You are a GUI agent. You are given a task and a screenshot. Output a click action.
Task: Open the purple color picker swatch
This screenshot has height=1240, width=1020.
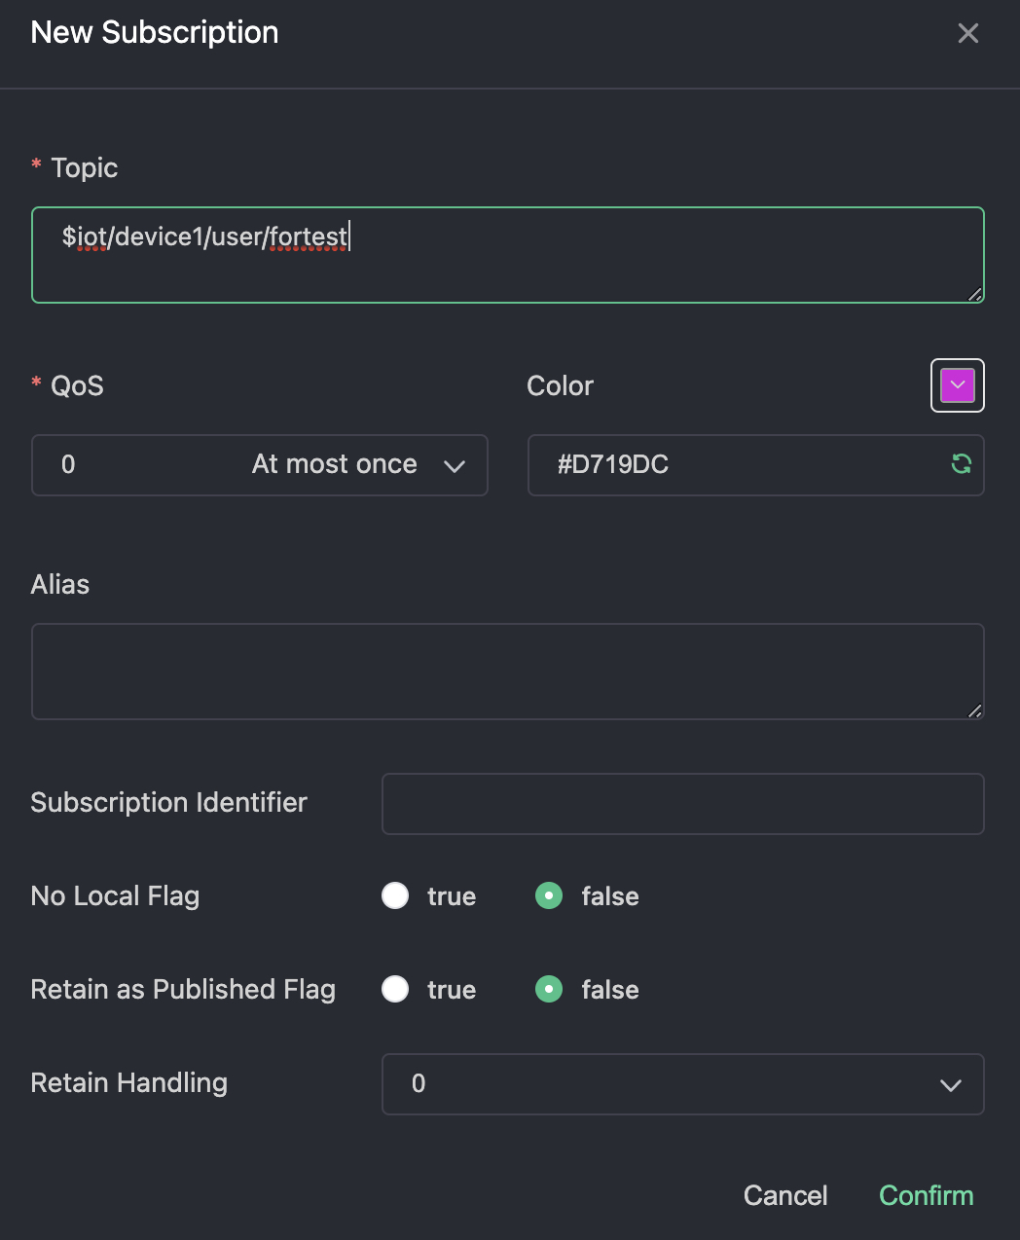(x=958, y=385)
